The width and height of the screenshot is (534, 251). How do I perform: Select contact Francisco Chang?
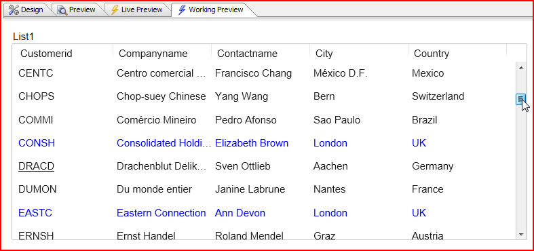click(x=253, y=73)
